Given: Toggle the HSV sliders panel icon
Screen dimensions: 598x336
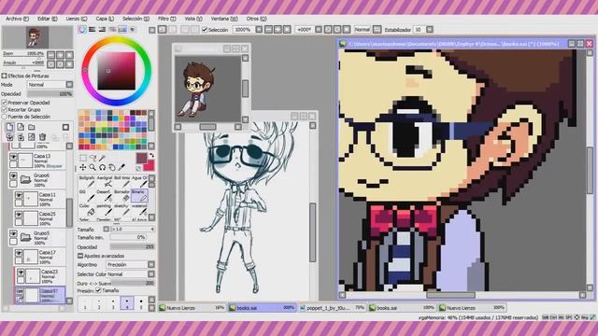Looking at the screenshot, I should tap(102, 29).
